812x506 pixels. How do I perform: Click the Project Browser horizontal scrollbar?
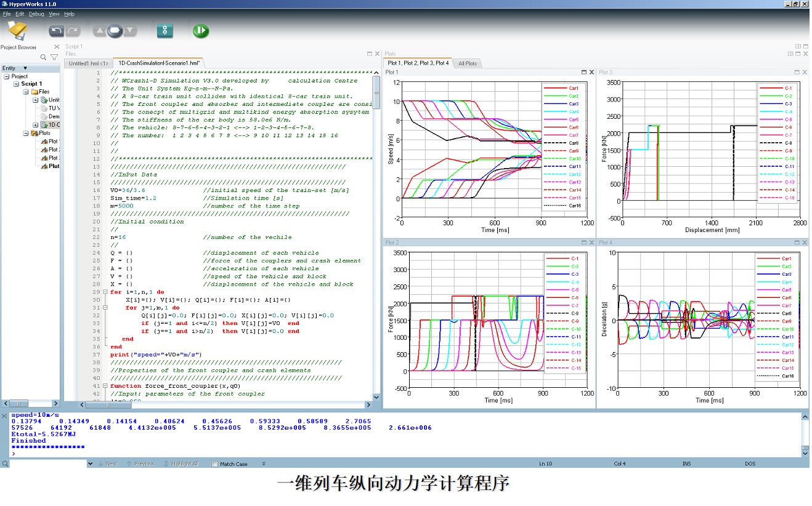coord(30,404)
